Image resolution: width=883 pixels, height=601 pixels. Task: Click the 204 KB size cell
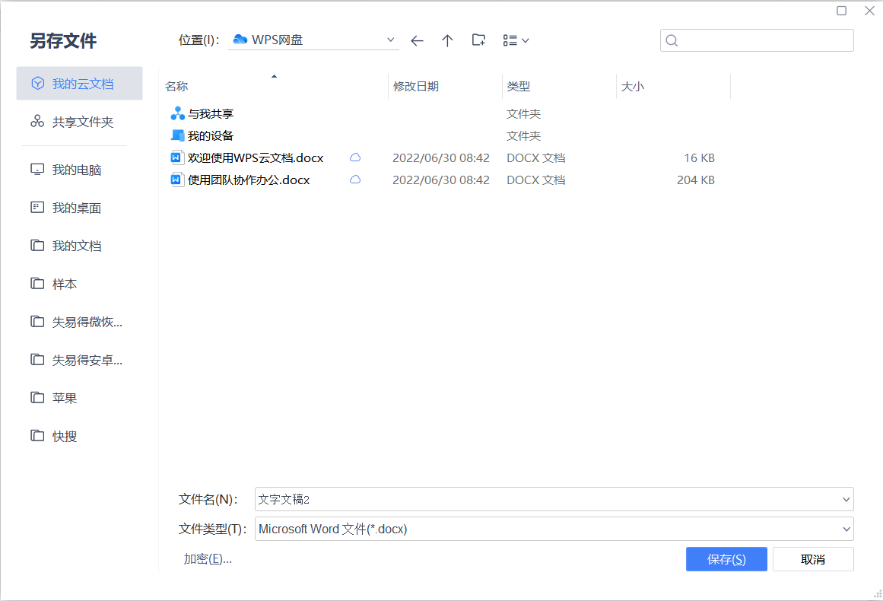695,180
